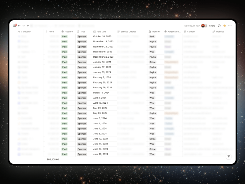
Task: Select the October 10, 2023 date cell
Action: pos(103,36)
